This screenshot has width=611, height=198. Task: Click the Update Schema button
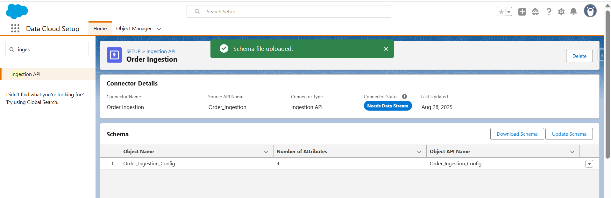click(x=569, y=134)
